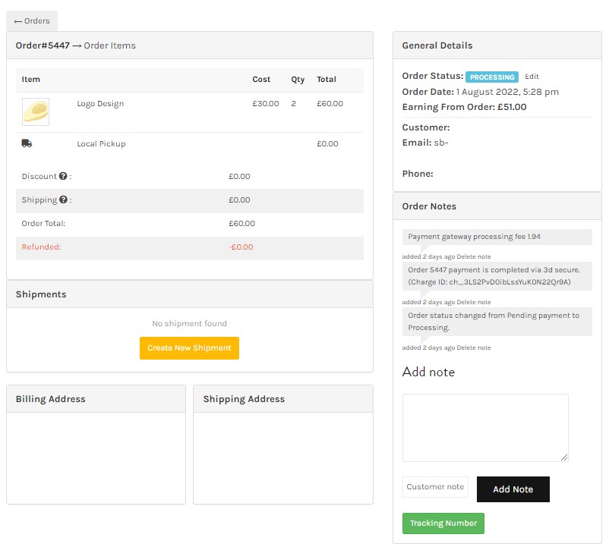Click the Shipments section header
Viewport: 609px width, 547px height.
(x=189, y=294)
